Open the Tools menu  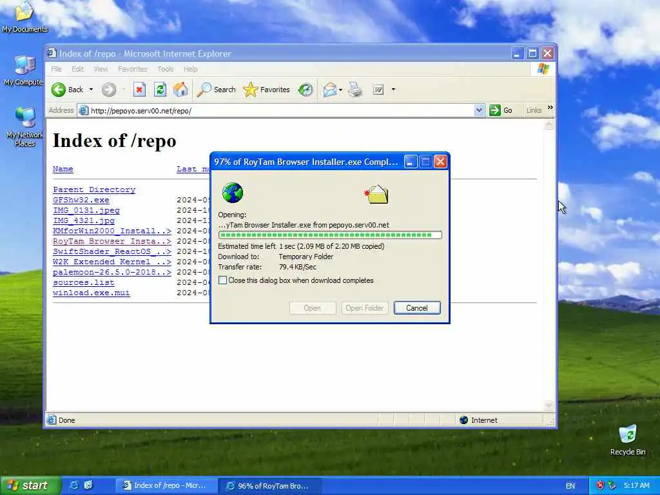tap(166, 69)
